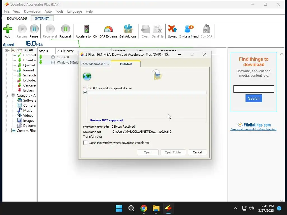Click the download progress bar

[147, 92]
